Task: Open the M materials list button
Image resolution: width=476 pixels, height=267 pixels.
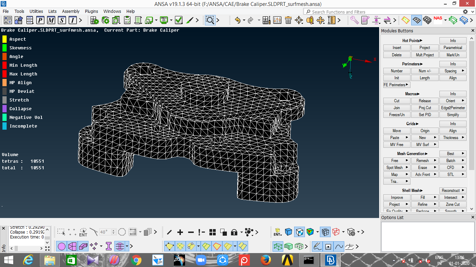Action: pos(51,20)
